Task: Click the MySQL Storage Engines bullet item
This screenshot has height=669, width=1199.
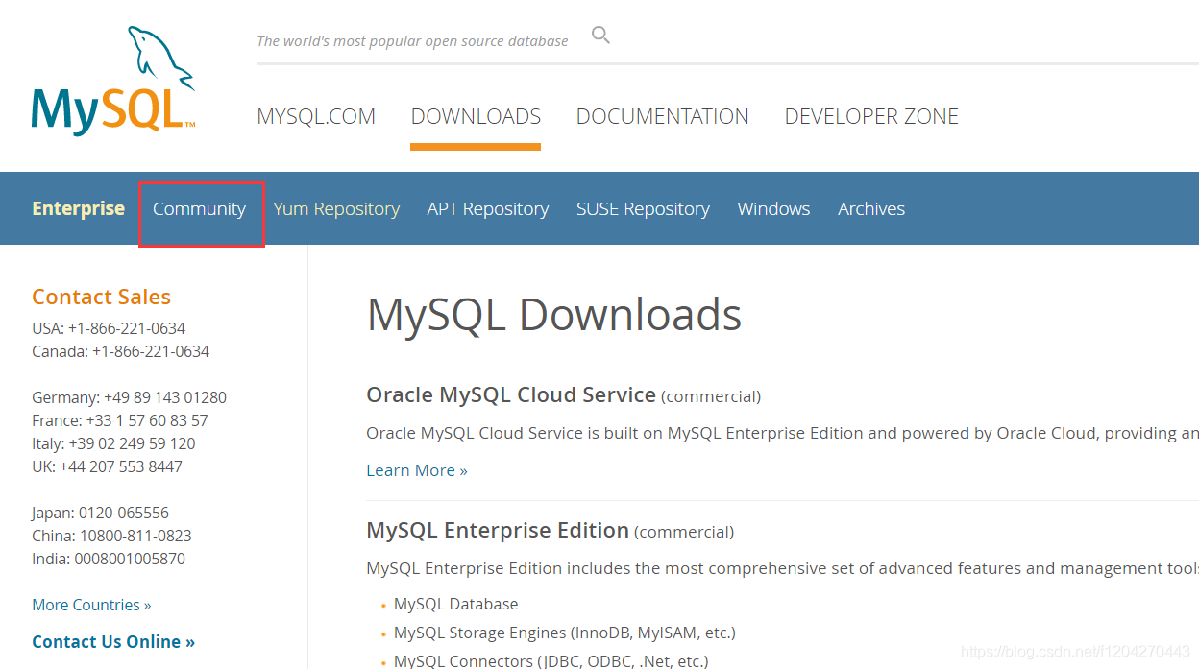Action: [564, 633]
